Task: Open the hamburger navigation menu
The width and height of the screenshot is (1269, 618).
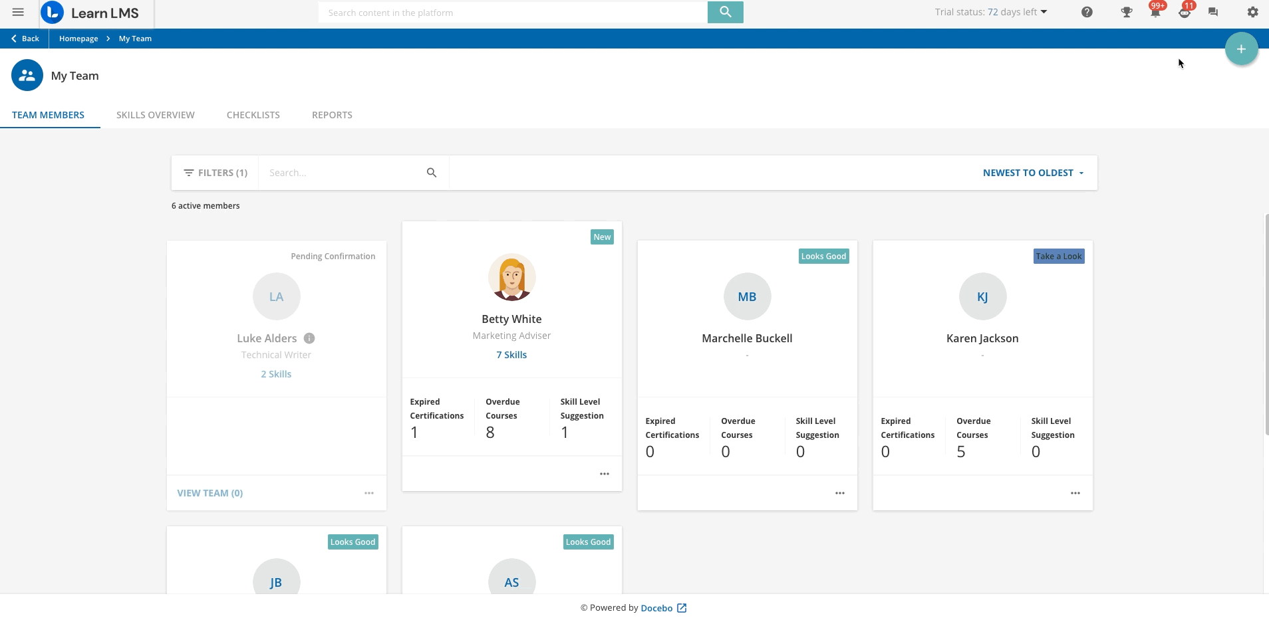Action: point(18,12)
